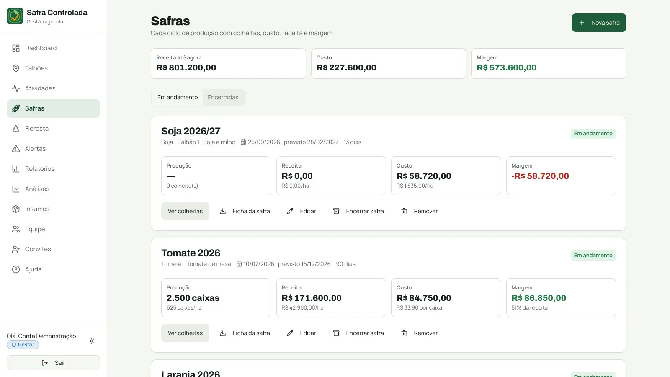Click the Gestor role badge
This screenshot has height=377, width=670.
[x=23, y=345]
